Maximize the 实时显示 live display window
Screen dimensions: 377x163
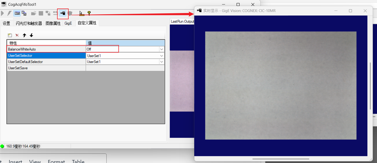(x=350, y=11)
